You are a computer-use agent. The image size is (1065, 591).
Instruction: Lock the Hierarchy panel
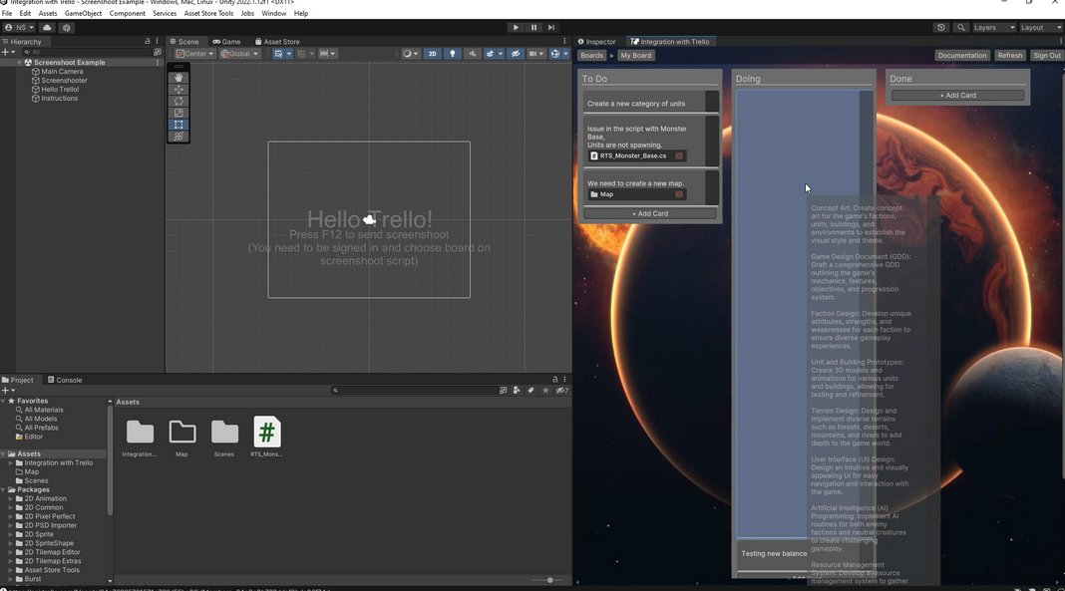click(x=148, y=42)
